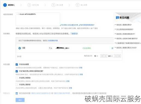Open FAQ: how to obtain transfer code
The image size is (141, 104).
(125, 29)
